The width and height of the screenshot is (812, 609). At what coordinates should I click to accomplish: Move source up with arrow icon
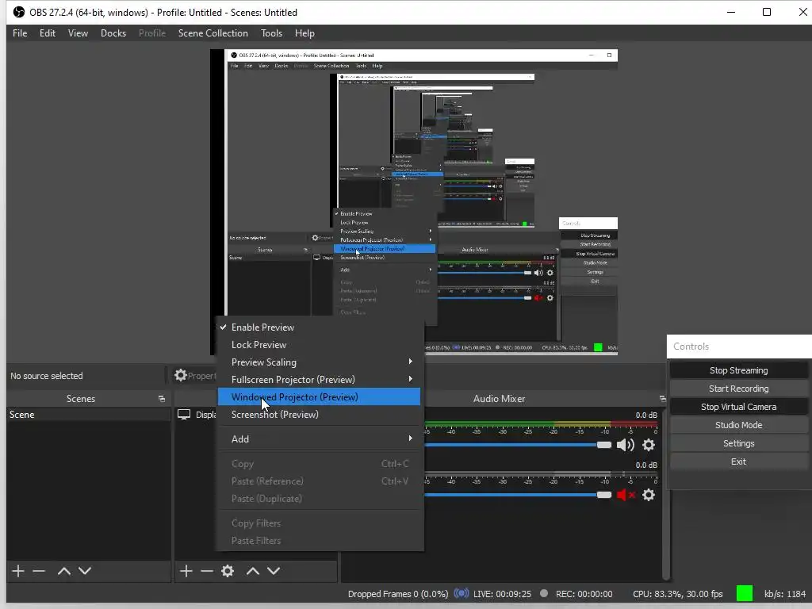point(253,571)
